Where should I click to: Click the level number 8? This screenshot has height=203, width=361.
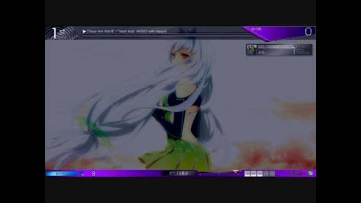click(94, 174)
